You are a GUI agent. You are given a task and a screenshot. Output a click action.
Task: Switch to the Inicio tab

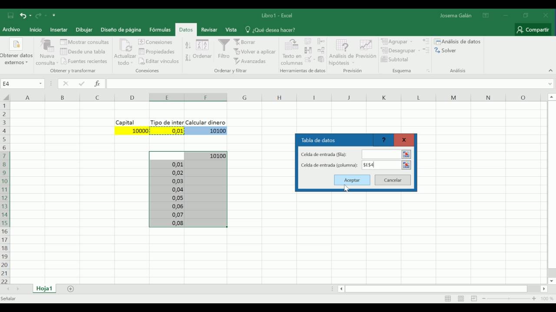click(x=36, y=30)
